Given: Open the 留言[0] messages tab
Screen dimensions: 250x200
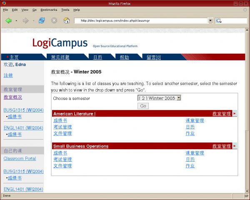Looking at the screenshot, I should [154, 57].
